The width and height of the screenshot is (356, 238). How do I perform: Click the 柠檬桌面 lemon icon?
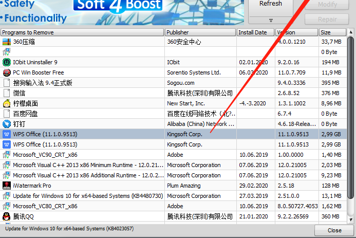pos(7,103)
